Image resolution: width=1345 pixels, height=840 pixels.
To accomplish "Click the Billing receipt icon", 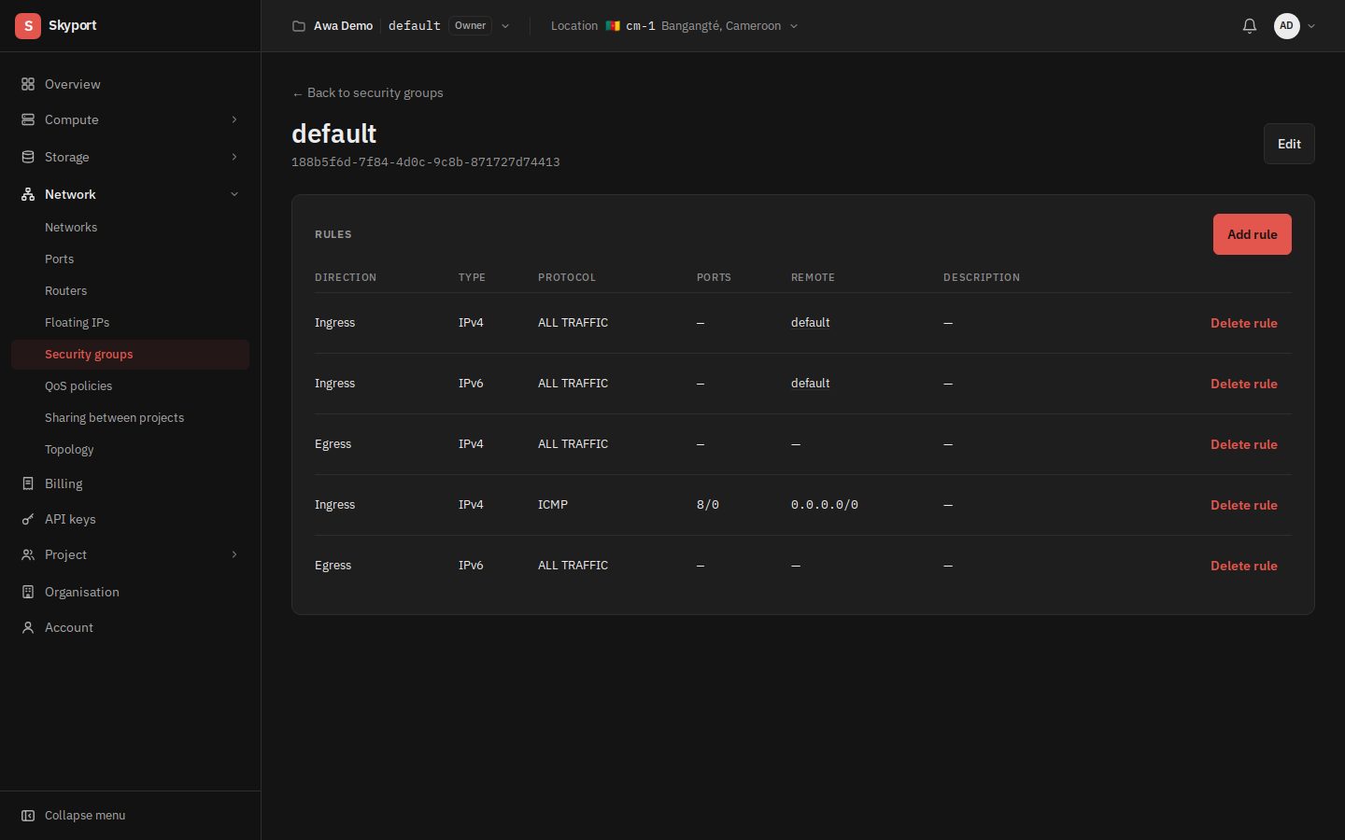I will 28,483.
